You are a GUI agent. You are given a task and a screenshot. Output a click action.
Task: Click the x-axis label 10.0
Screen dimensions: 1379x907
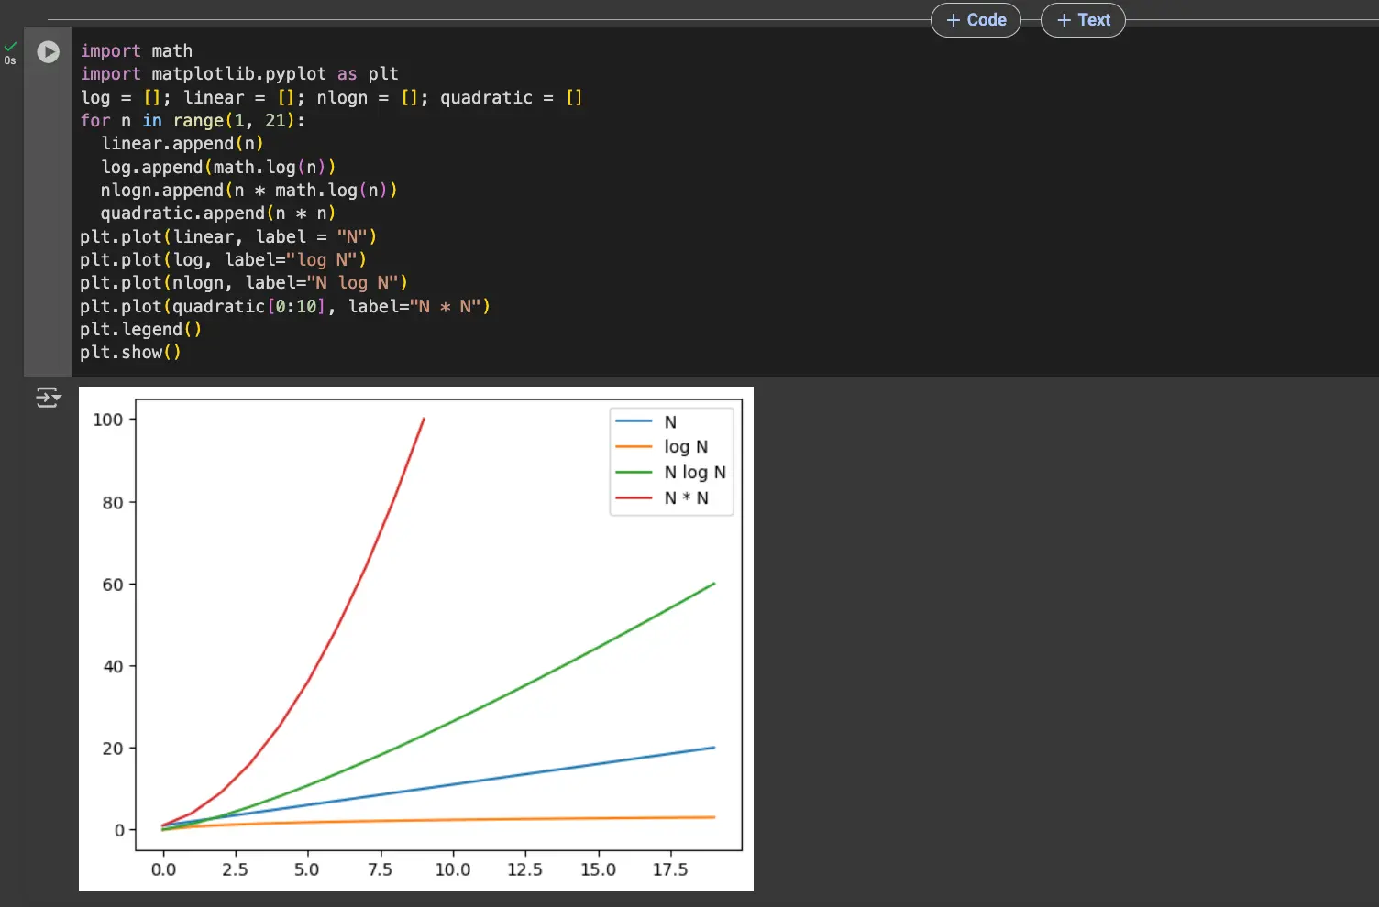tap(452, 869)
